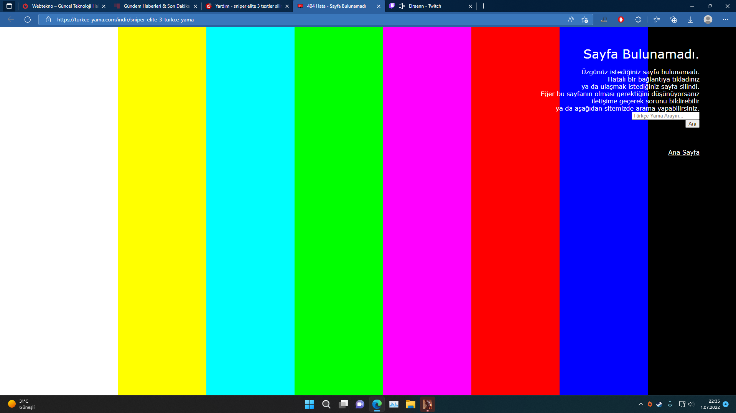
Task: View site security lock info
Action: click(x=48, y=20)
